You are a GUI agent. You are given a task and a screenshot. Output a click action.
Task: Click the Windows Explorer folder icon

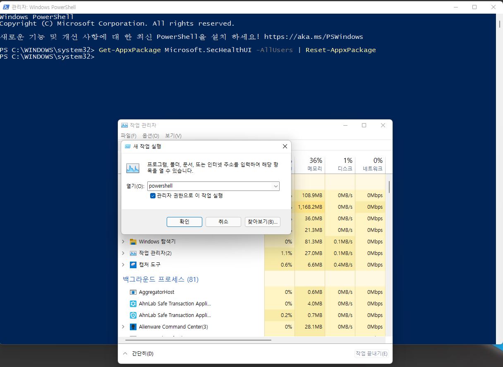(x=133, y=241)
